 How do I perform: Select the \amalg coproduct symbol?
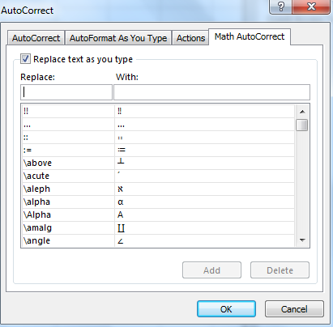[122, 228]
